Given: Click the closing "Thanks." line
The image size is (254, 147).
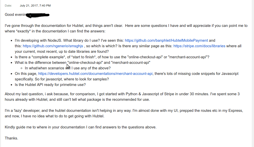Looking at the screenshot, I should pyautogui.click(x=12, y=138).
